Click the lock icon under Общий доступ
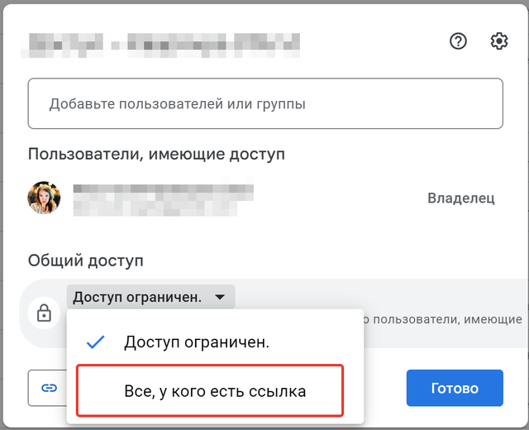Image resolution: width=529 pixels, height=430 pixels. click(x=44, y=313)
